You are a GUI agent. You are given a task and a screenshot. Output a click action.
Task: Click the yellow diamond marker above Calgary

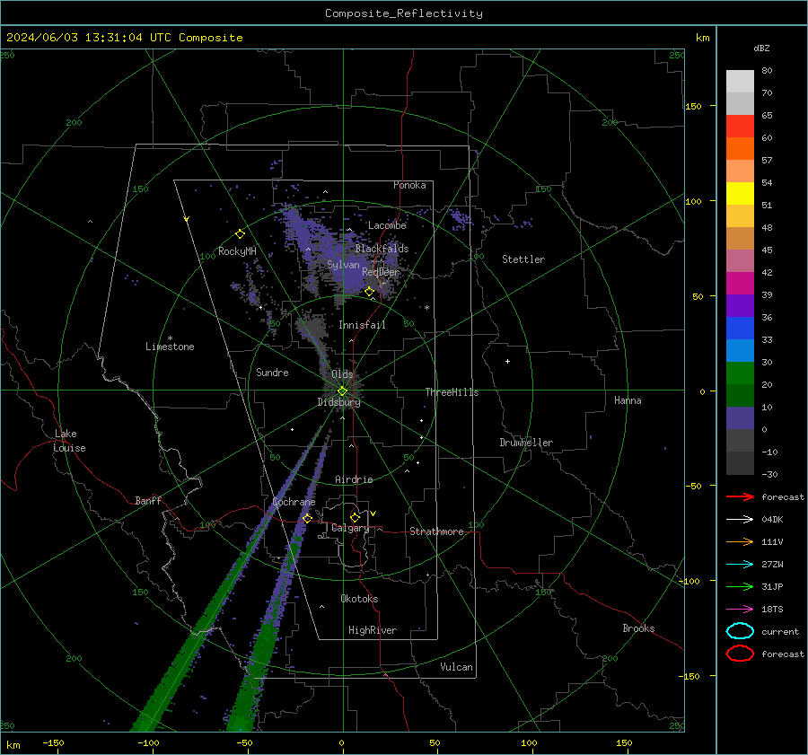(x=355, y=517)
